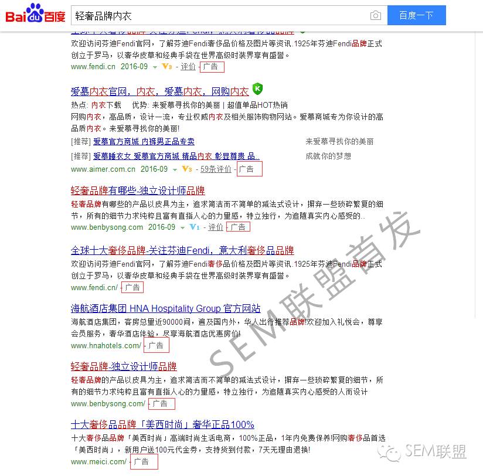Expand dropdown arrow after www.fendi.cn 2016-09
This screenshot has height=476, width=483.
point(155,67)
